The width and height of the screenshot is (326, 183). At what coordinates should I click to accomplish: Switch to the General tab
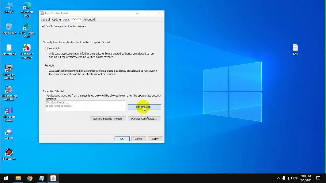pos(45,20)
